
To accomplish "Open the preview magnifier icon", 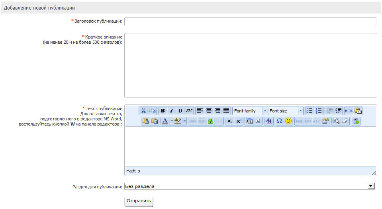I will (336, 121).
